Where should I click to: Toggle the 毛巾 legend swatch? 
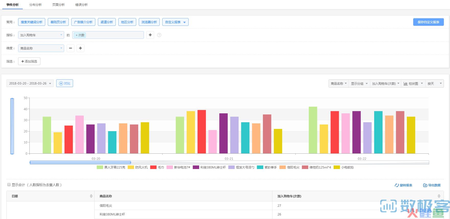pyautogui.click(x=153, y=167)
